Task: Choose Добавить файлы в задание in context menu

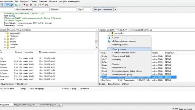Action: (x=129, y=41)
